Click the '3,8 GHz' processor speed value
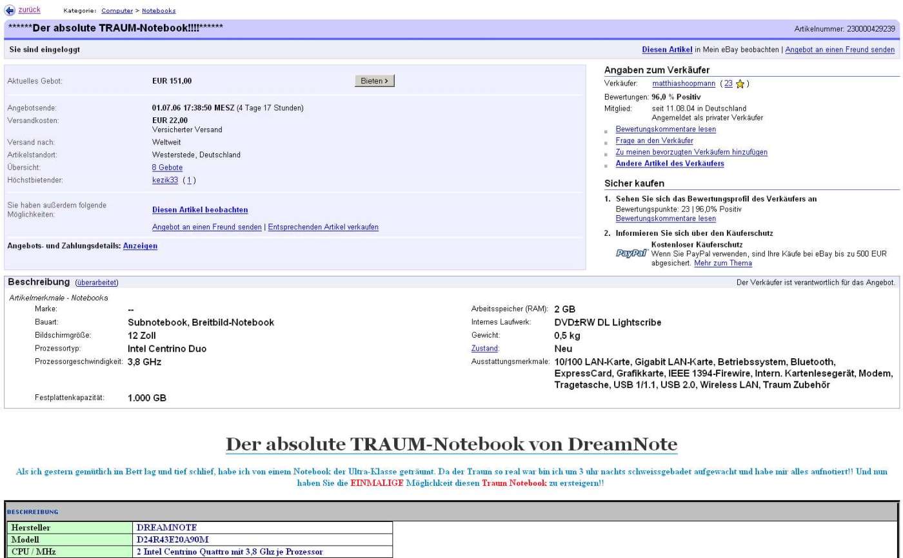Screen dimensions: 903x558 pos(144,361)
